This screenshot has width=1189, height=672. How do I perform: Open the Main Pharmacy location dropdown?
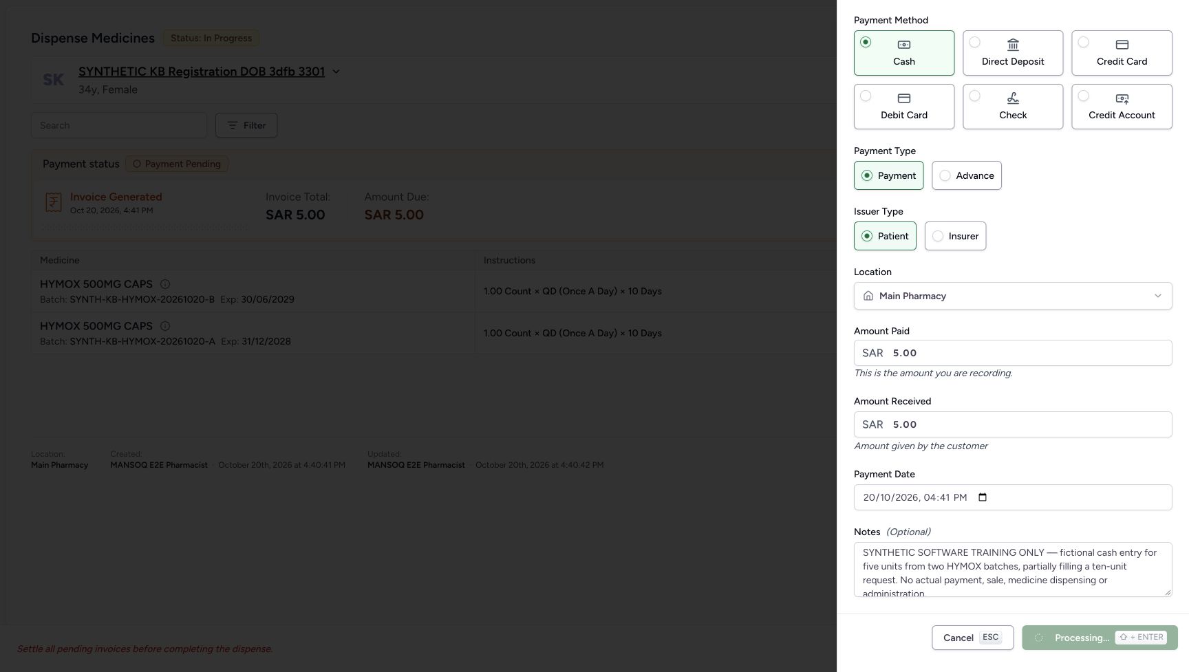(1013, 296)
